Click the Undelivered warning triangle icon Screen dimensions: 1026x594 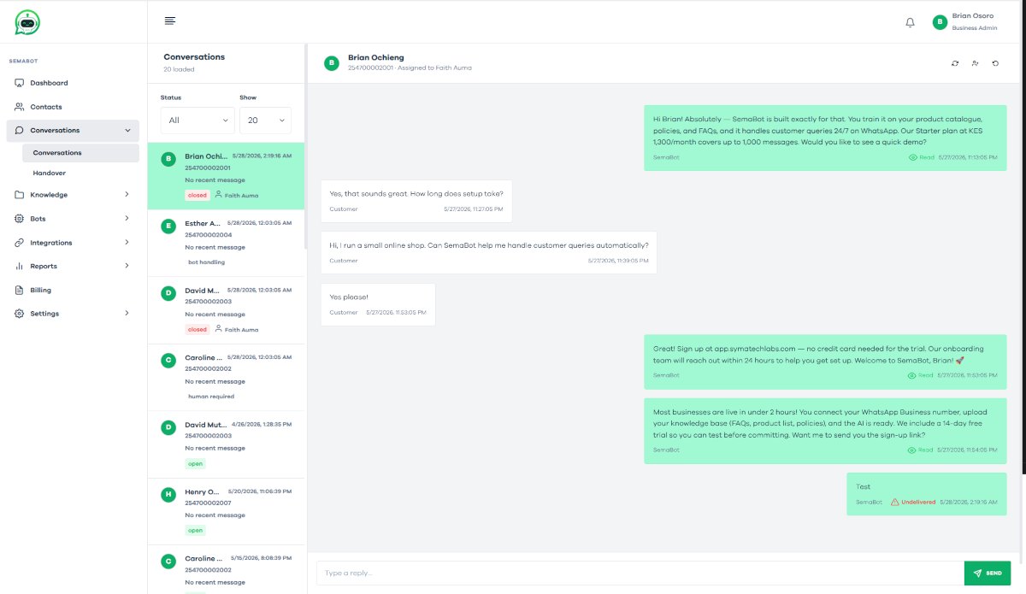coord(894,502)
